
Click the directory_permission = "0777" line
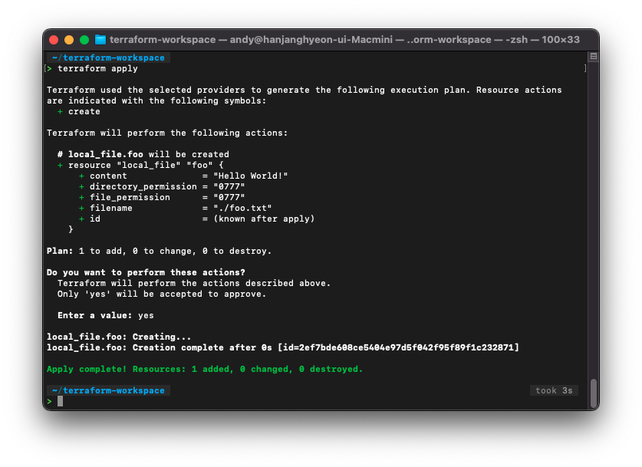coord(162,186)
